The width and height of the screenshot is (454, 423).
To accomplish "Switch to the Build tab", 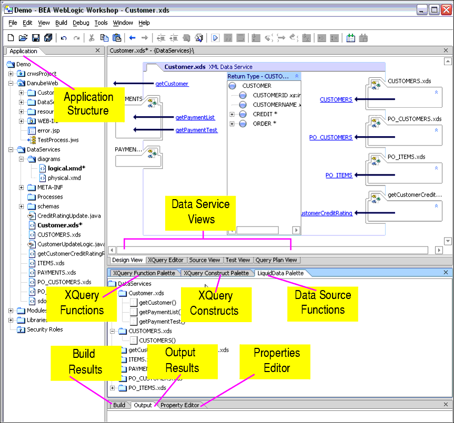I will 119,405.
